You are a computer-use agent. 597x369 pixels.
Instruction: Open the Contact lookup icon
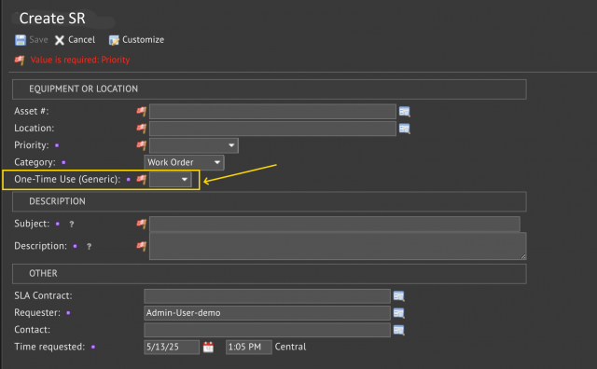click(398, 330)
